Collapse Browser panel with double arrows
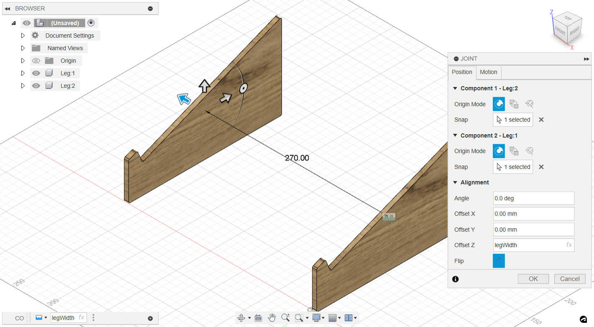This screenshot has width=594, height=327. tap(7, 8)
